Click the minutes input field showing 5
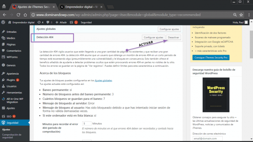Viewport: 253px width, 142px height. point(87,123)
